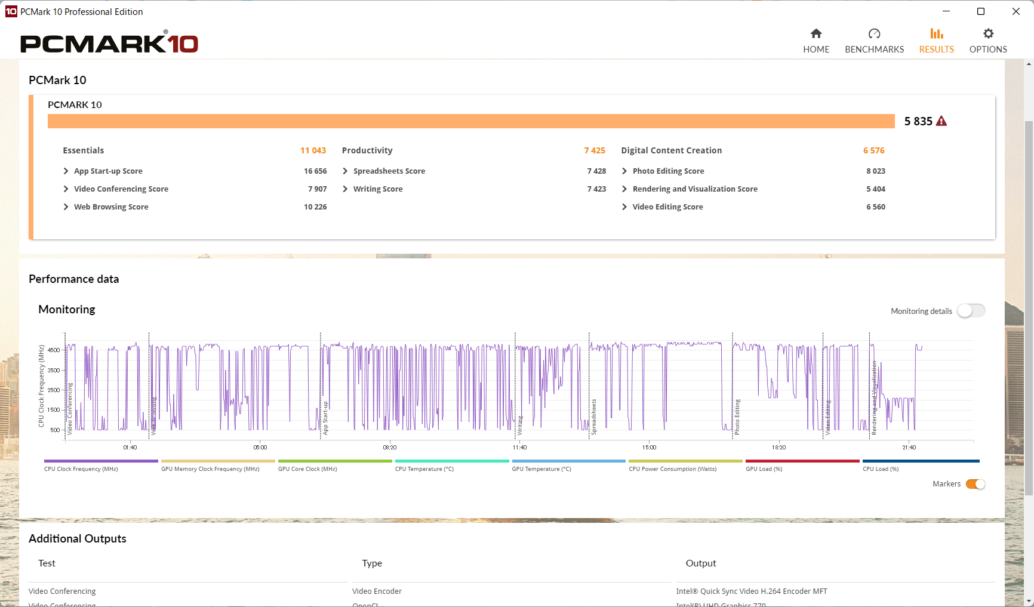Viewport: 1034px width, 607px height.
Task: Click the PCMark 10 title bar app icon
Action: (x=11, y=11)
